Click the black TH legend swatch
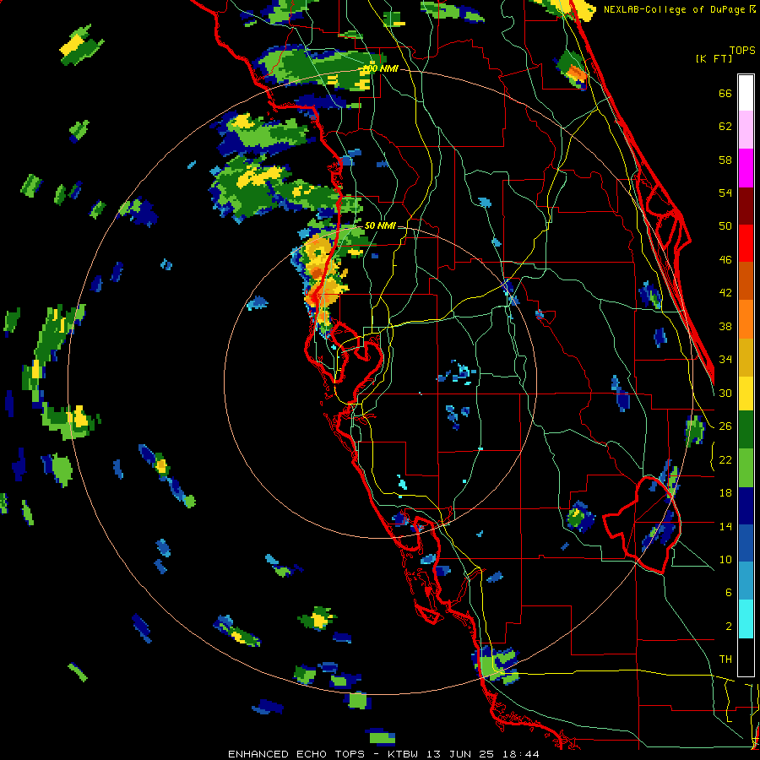 click(x=746, y=657)
